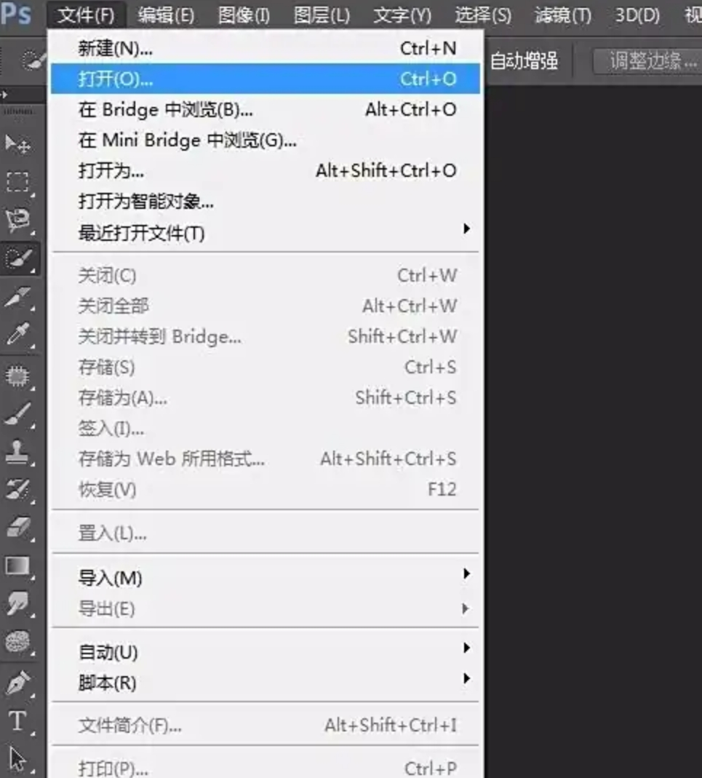Open the 滤镜(T) menu
Viewport: 702px width, 778px height.
(x=563, y=15)
